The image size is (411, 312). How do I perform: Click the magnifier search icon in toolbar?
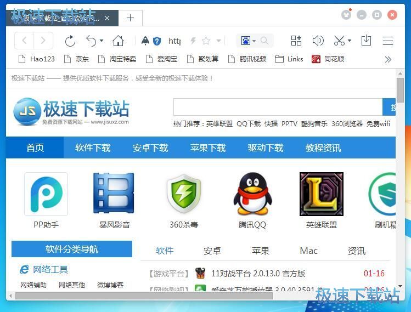[x=264, y=41]
